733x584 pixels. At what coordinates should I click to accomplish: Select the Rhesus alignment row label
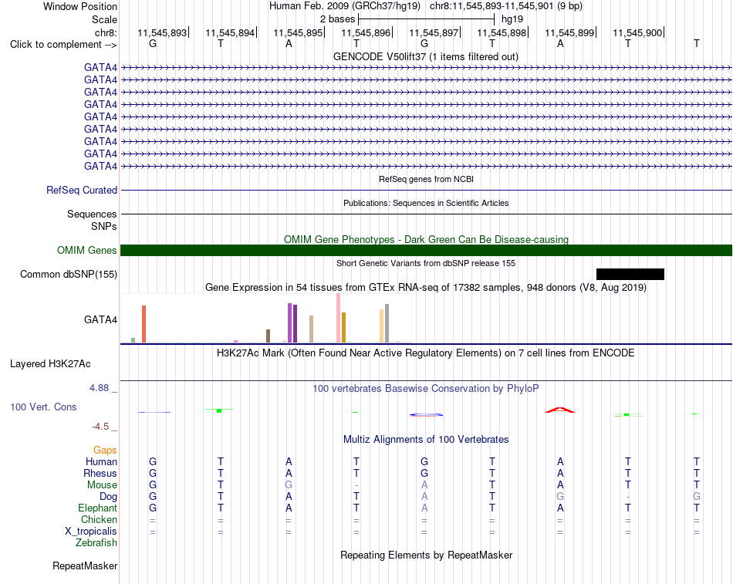(x=100, y=473)
